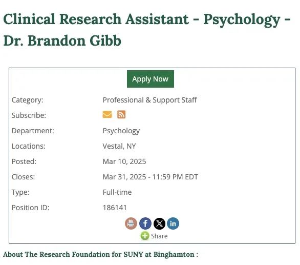Open the orange RSS feed icon
This screenshot has height=265, width=300.
click(x=121, y=115)
